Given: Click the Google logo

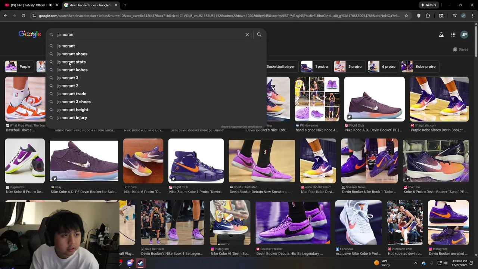Looking at the screenshot, I should pyautogui.click(x=30, y=34).
